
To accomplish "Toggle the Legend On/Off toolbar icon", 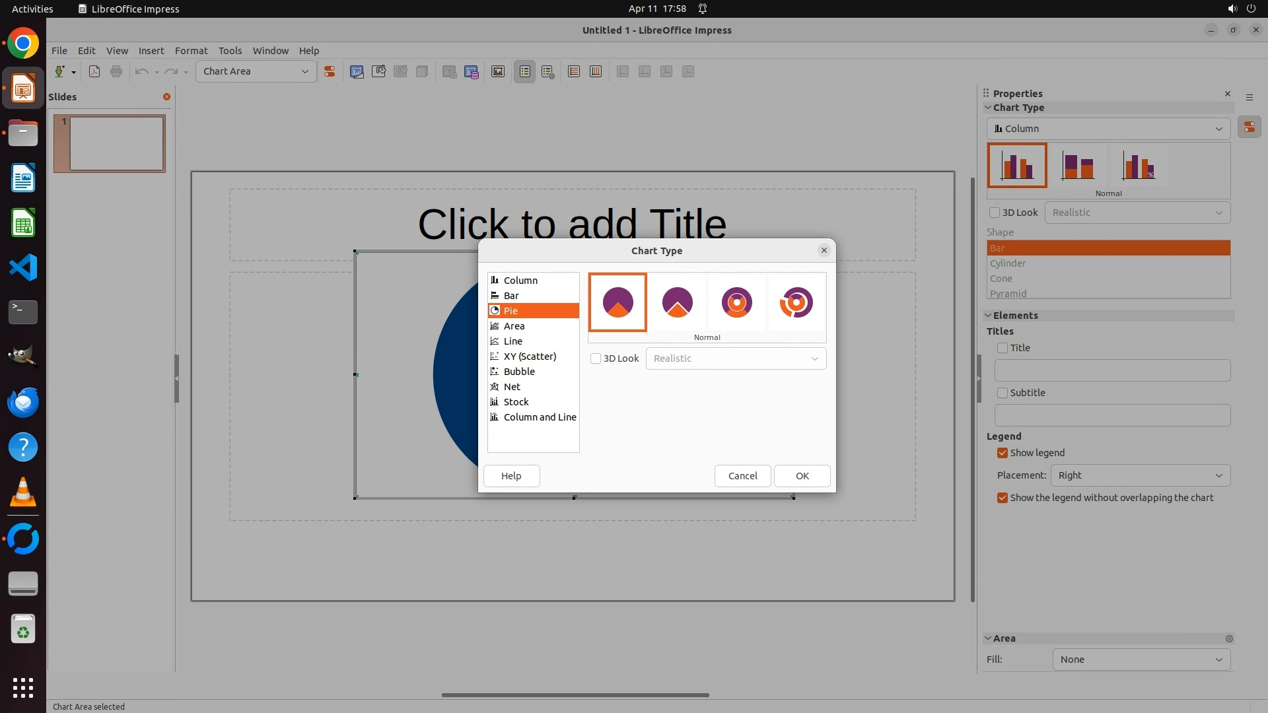I will pos(525,71).
